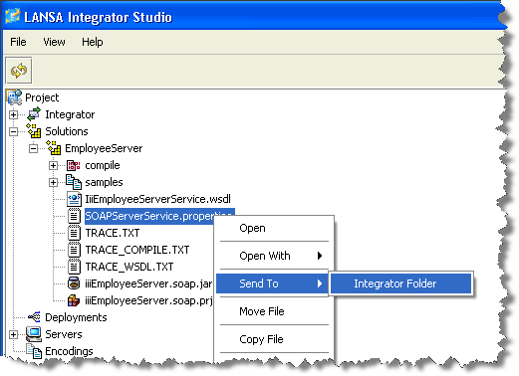Open the Open With submenu arrow
This screenshot has width=519, height=376.
(320, 256)
